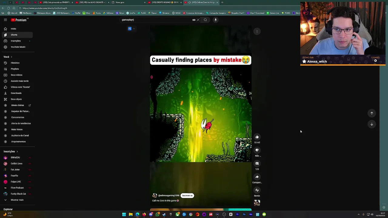Open the YouTube hamburger guide menu
Viewport: 388px width, 218px height.
point(5,20)
